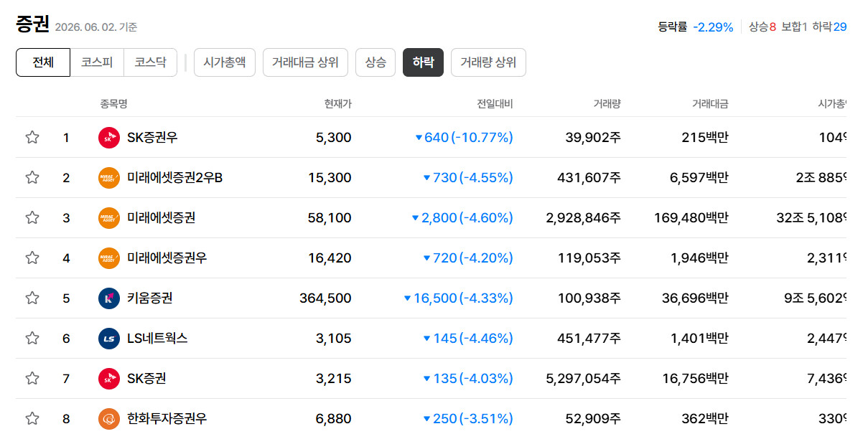Open the SK증권우 stock name link
The image size is (863, 434).
(x=154, y=137)
